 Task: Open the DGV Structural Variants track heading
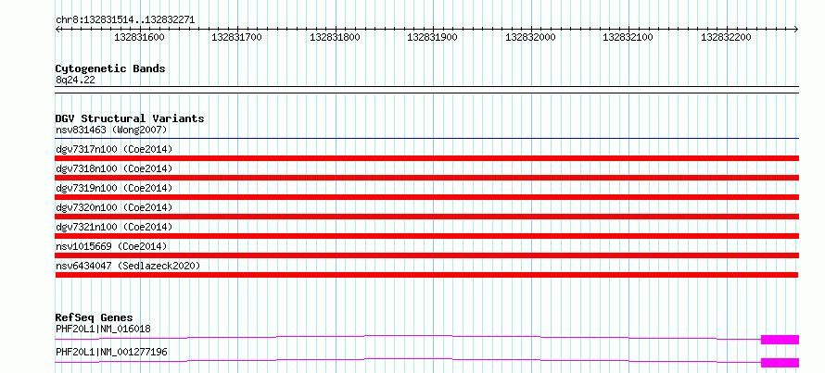[x=130, y=118]
